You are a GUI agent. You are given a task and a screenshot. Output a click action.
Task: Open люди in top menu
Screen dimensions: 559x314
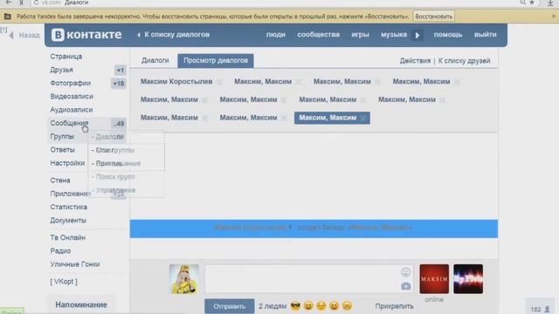click(276, 35)
